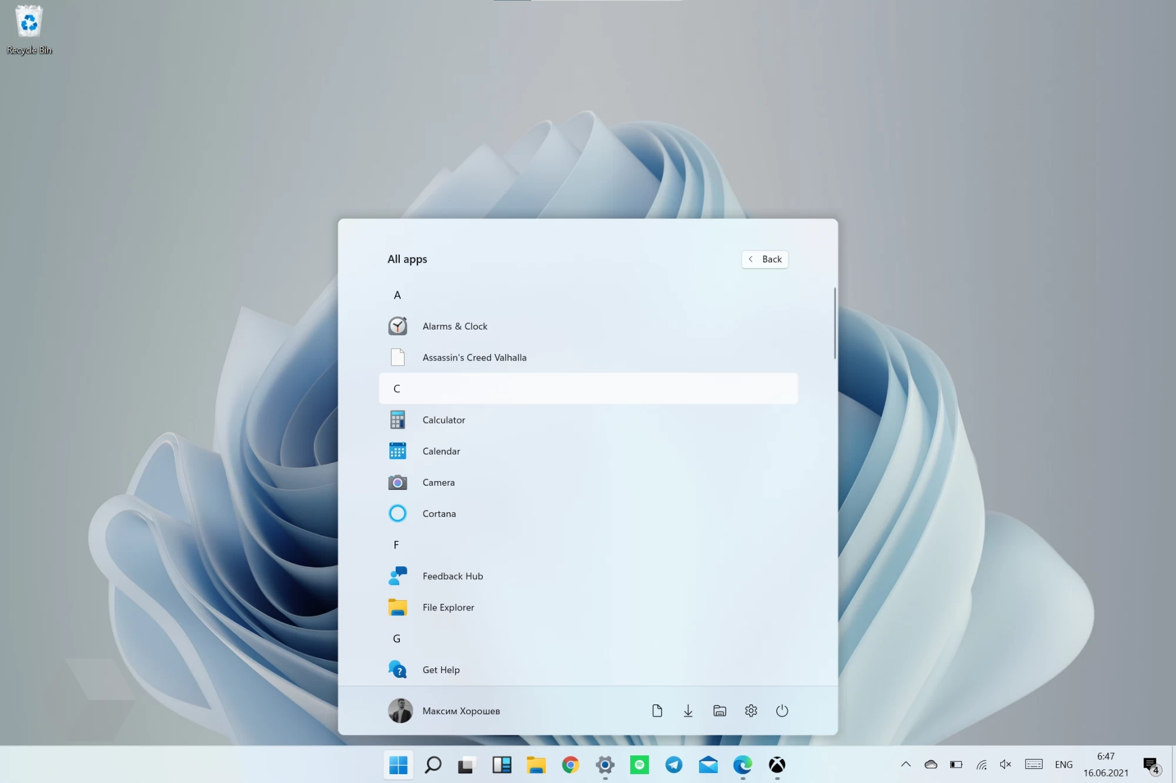
Task: Open Feedback Hub icon
Action: pos(397,576)
